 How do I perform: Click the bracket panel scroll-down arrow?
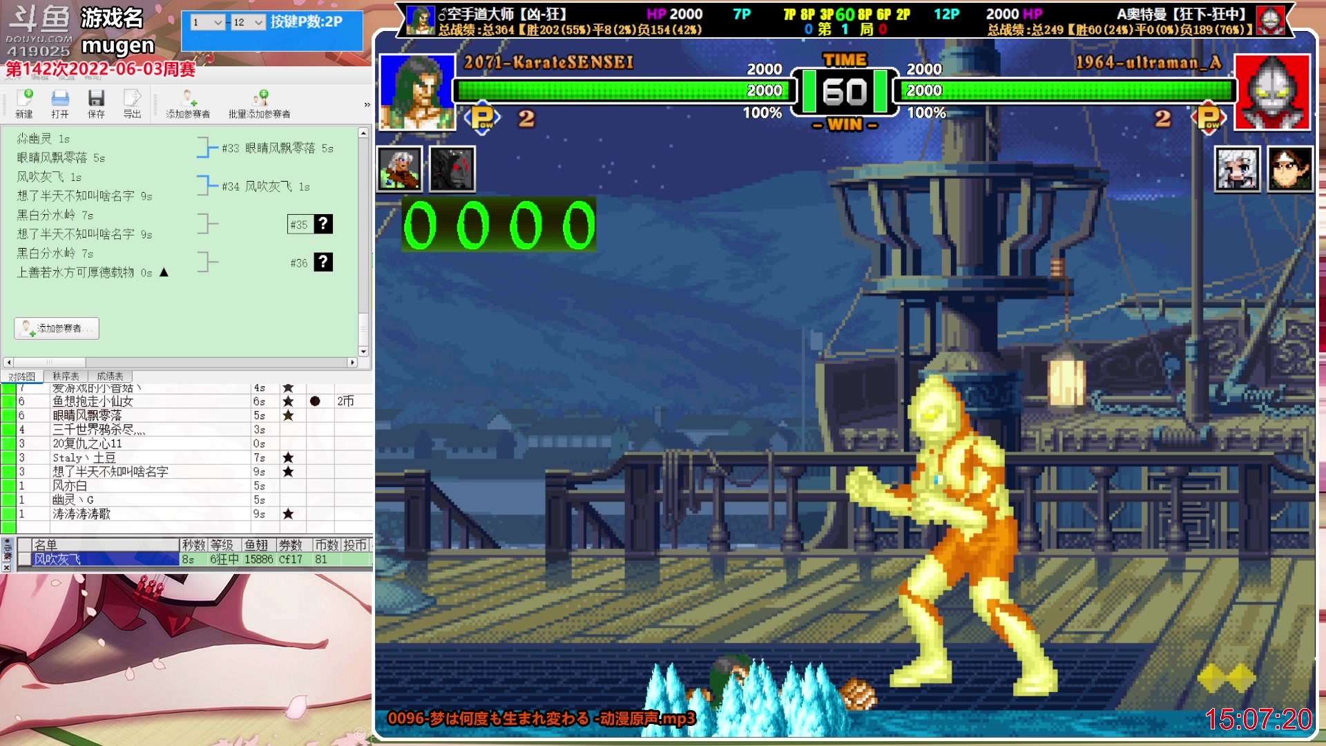363,352
